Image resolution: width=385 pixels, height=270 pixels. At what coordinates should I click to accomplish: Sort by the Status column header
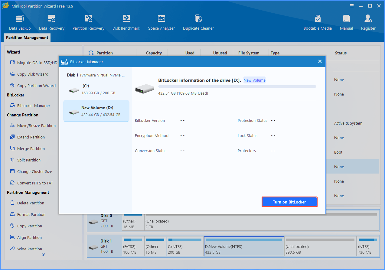tap(341, 53)
